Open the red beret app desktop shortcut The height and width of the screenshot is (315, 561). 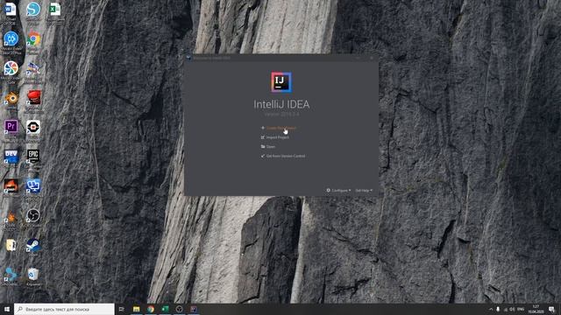pyautogui.click(x=33, y=97)
